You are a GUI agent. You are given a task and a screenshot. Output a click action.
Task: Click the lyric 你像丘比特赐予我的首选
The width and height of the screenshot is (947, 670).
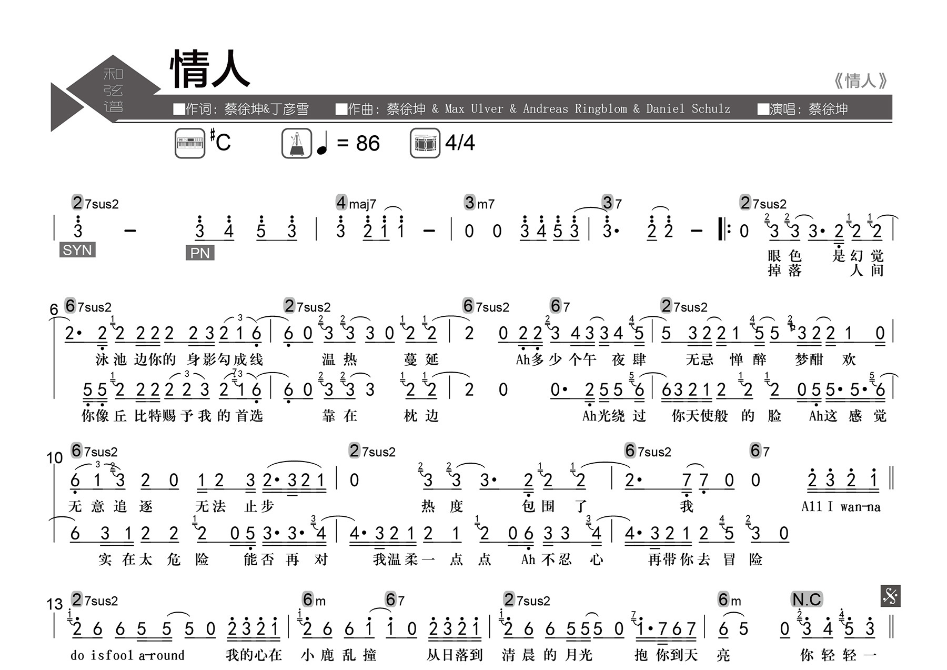click(x=172, y=416)
